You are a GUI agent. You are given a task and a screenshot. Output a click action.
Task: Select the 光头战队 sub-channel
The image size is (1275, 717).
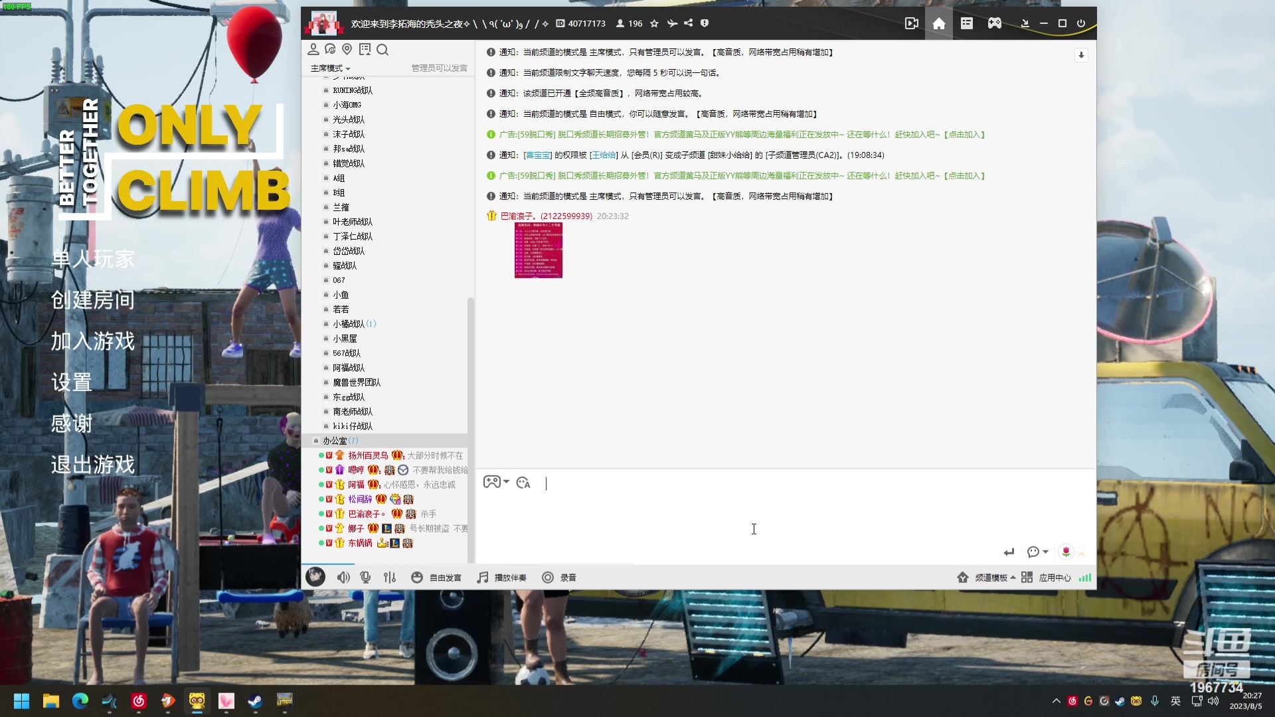pos(349,119)
